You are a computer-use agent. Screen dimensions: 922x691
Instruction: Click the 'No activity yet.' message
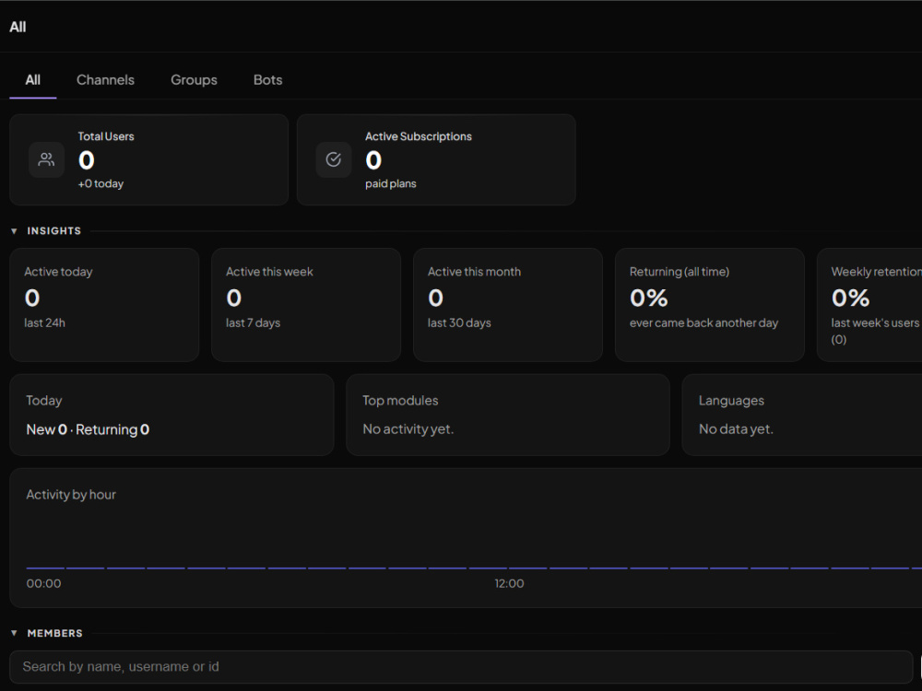tap(408, 429)
